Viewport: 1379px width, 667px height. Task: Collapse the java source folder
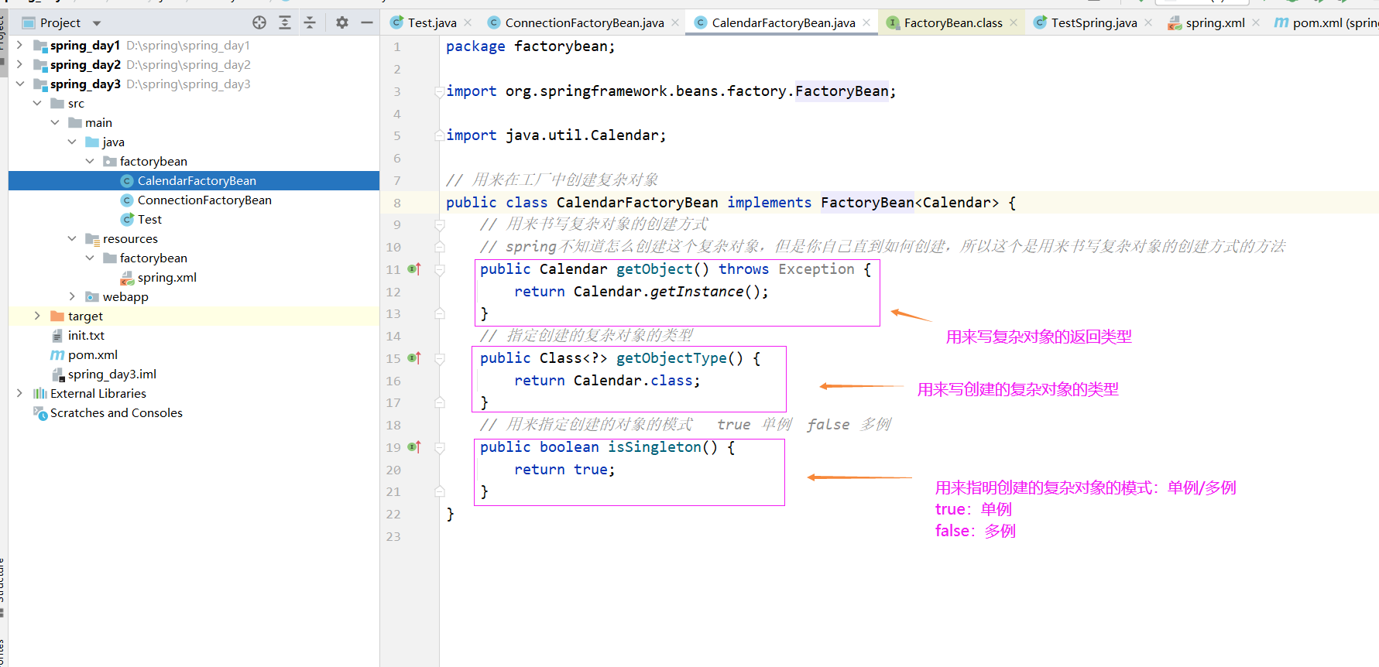click(72, 142)
